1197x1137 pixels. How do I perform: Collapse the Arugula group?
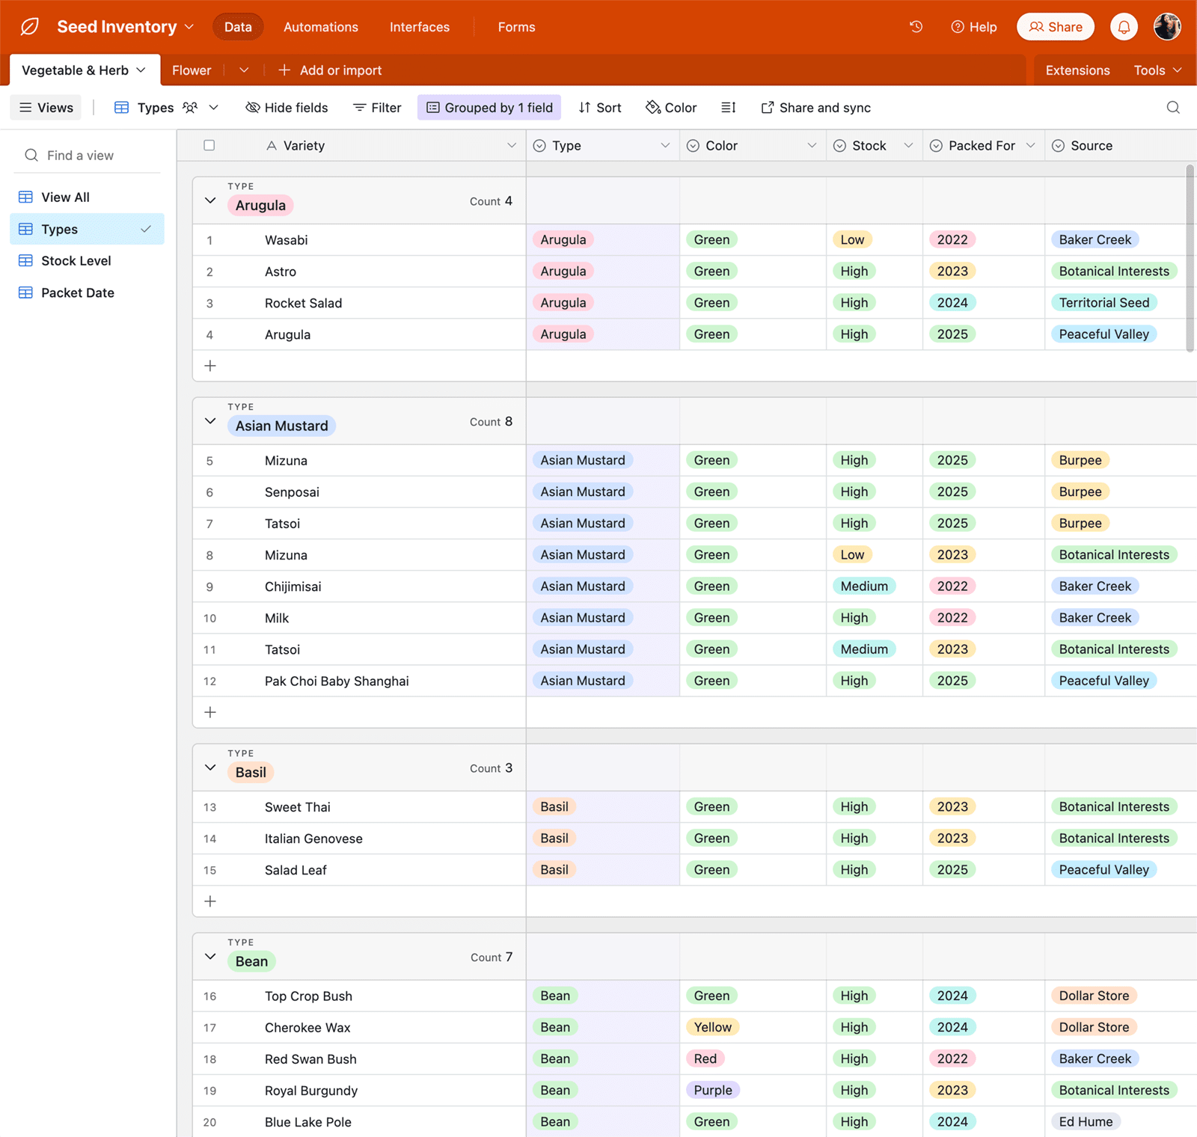210,200
